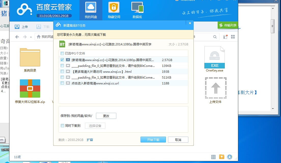The image size is (281, 163).
Task: Click the 剩余：2030.29GB remaining space text
Action: coord(71,140)
